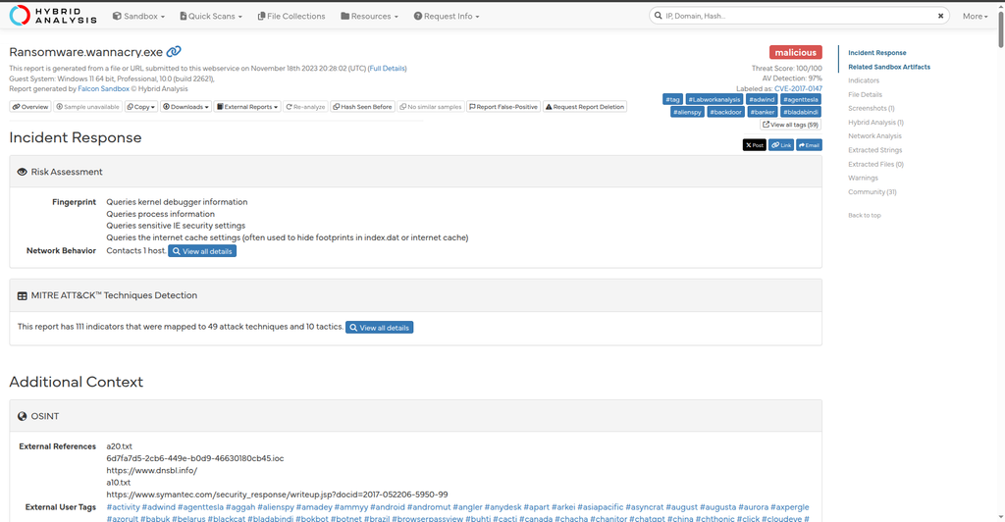
Task: Click Request Report Deletion button
Action: coord(585,107)
